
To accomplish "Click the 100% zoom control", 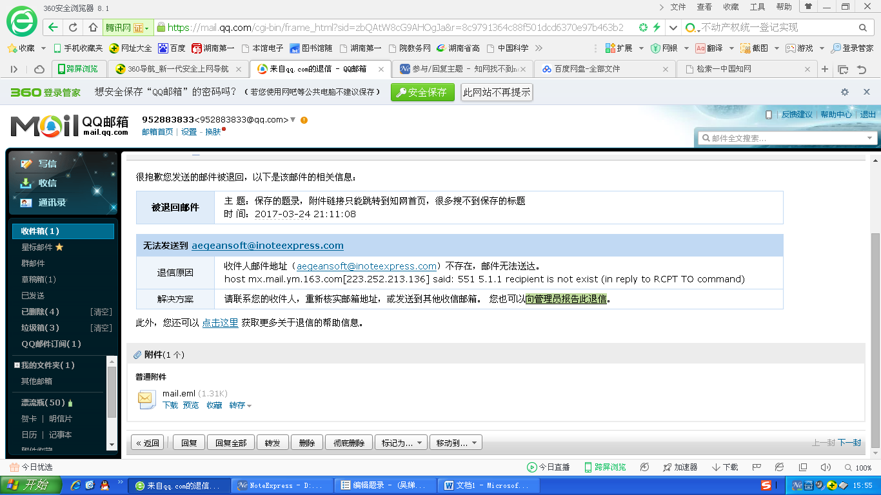I will (x=858, y=467).
